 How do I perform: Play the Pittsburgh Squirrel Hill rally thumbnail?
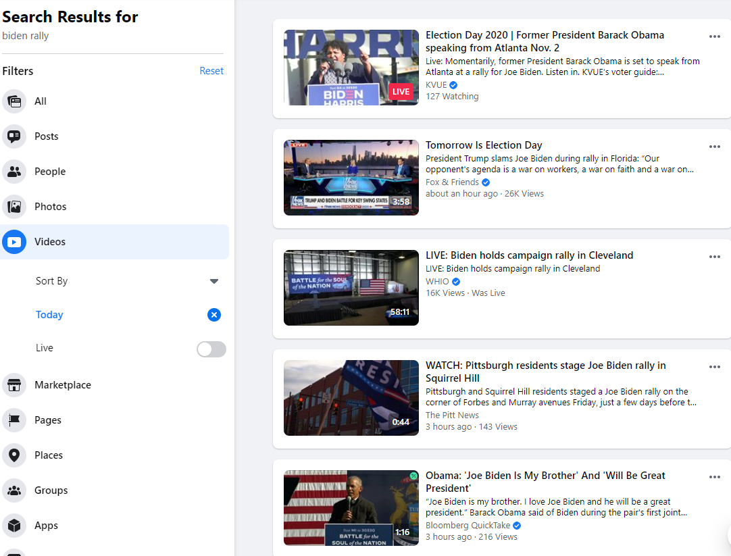pyautogui.click(x=351, y=398)
